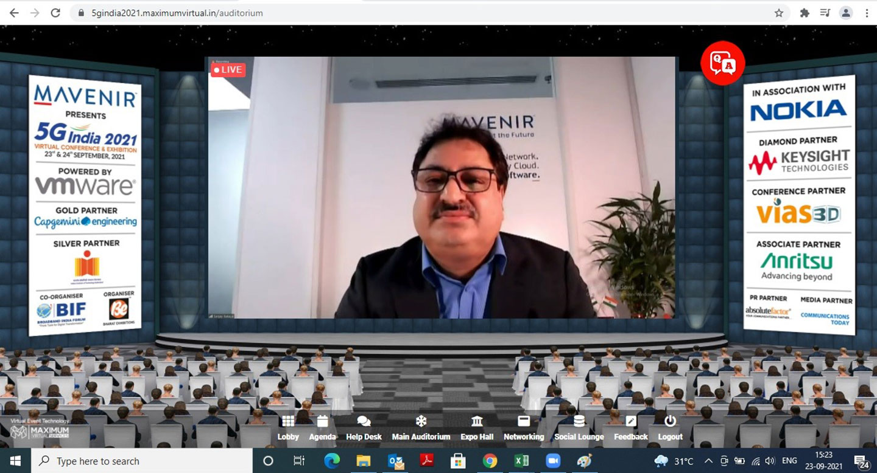Click the vias3D conference partner logo
Screen dimensions: 877x473
798,212
